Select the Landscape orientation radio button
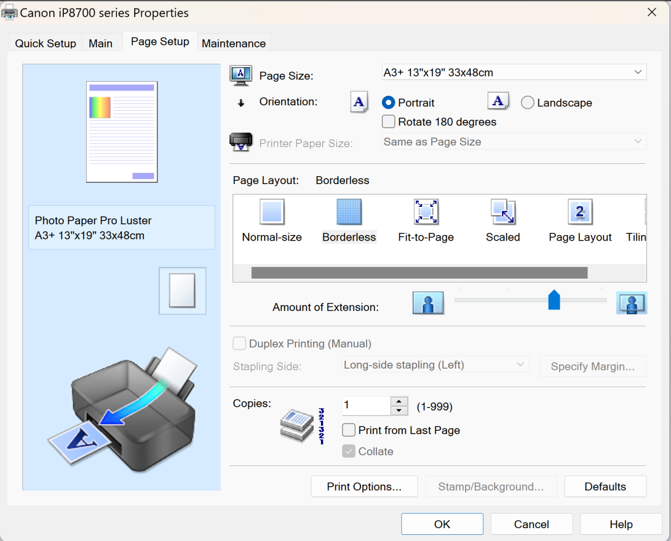The height and width of the screenshot is (541, 671). 527,103
